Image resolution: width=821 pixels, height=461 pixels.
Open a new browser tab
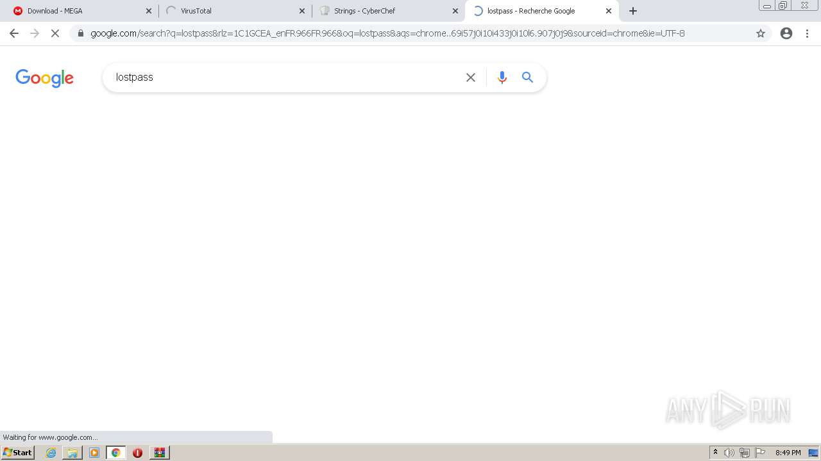coord(633,11)
